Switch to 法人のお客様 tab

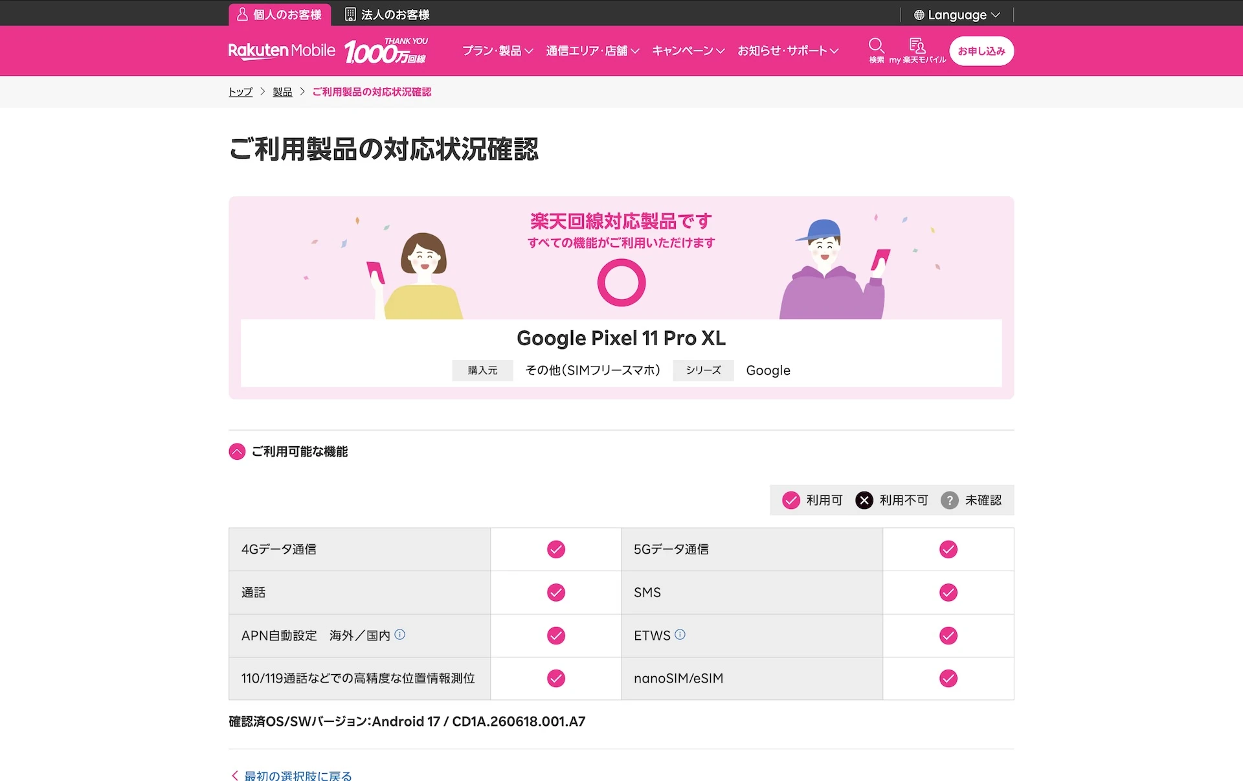point(387,14)
